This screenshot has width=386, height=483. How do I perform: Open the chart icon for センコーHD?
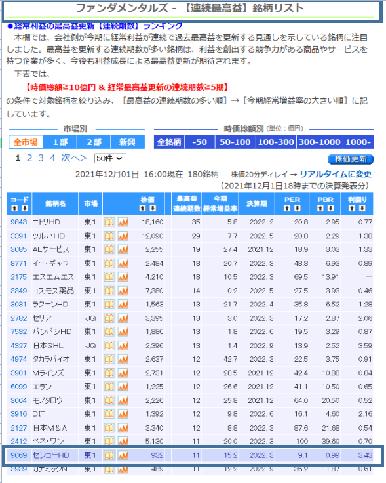tap(123, 455)
